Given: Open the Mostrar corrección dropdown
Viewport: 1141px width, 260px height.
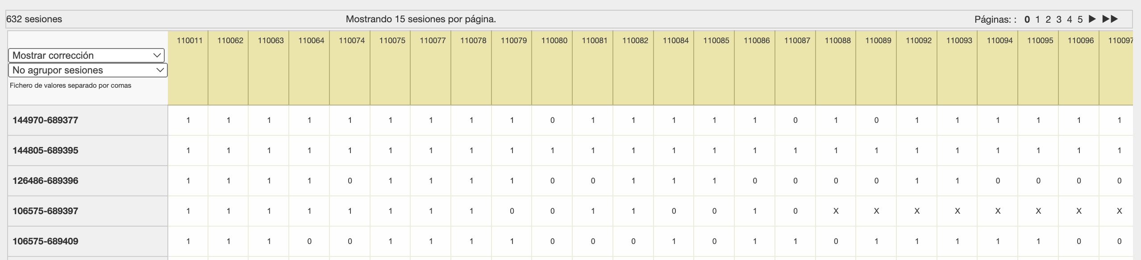Looking at the screenshot, I should 87,55.
